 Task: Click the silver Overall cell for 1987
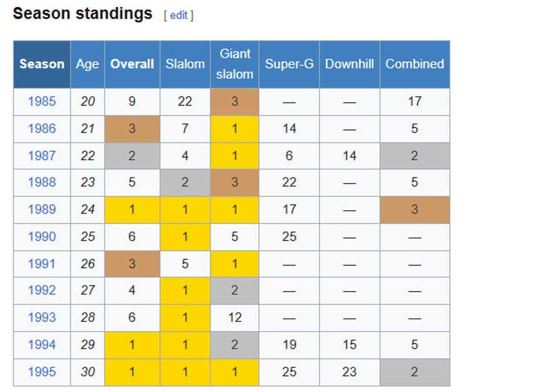point(132,156)
